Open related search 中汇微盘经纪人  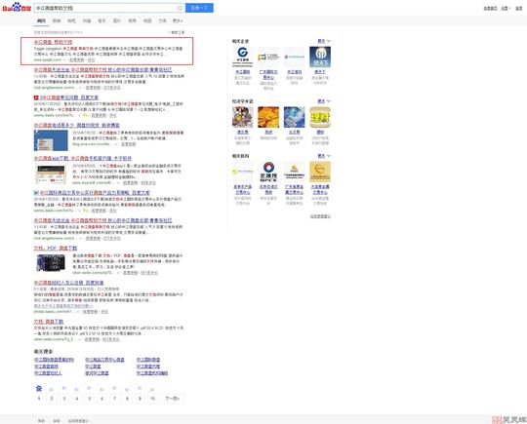[48, 373]
